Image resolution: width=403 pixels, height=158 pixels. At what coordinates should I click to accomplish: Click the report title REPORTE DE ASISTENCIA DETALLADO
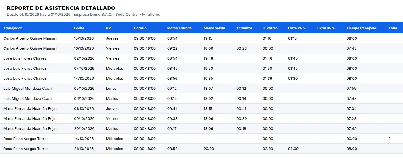(x=61, y=8)
